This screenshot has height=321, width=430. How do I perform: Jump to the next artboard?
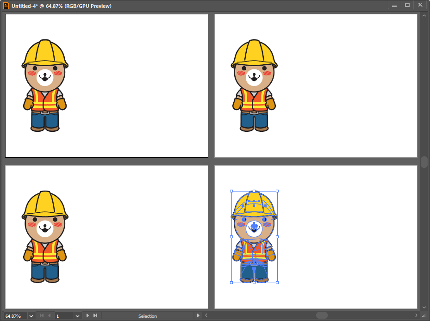87,316
